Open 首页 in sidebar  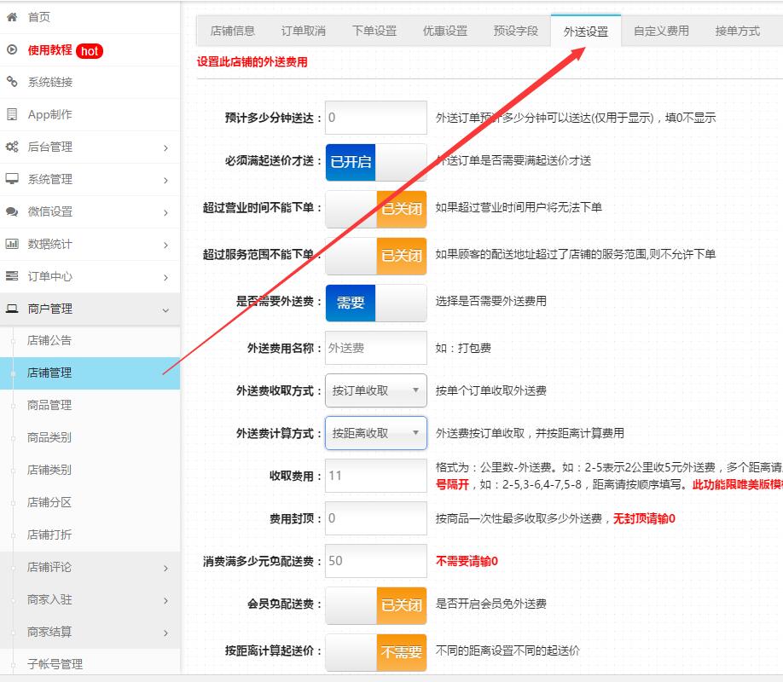(x=90, y=17)
